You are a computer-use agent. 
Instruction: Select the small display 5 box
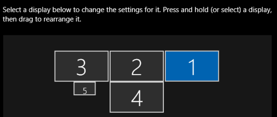pos(85,89)
